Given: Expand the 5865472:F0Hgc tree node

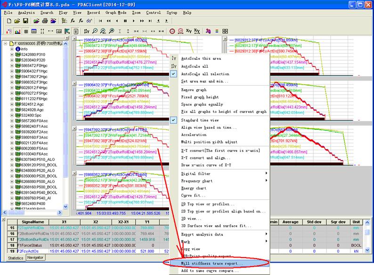Looking at the screenshot, I should (x=12, y=65).
